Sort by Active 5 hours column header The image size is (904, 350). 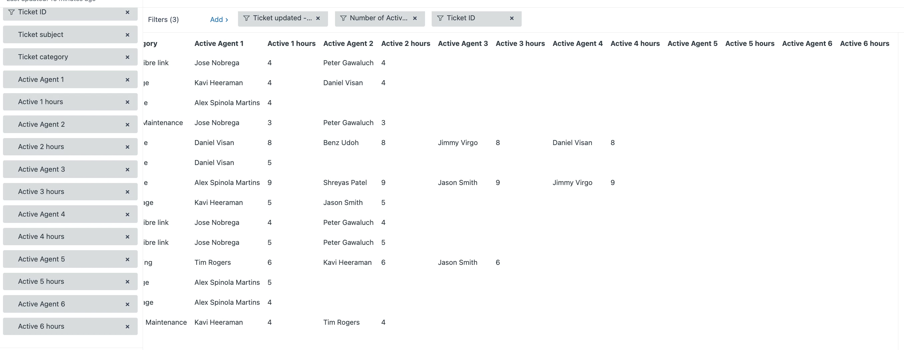coord(750,44)
